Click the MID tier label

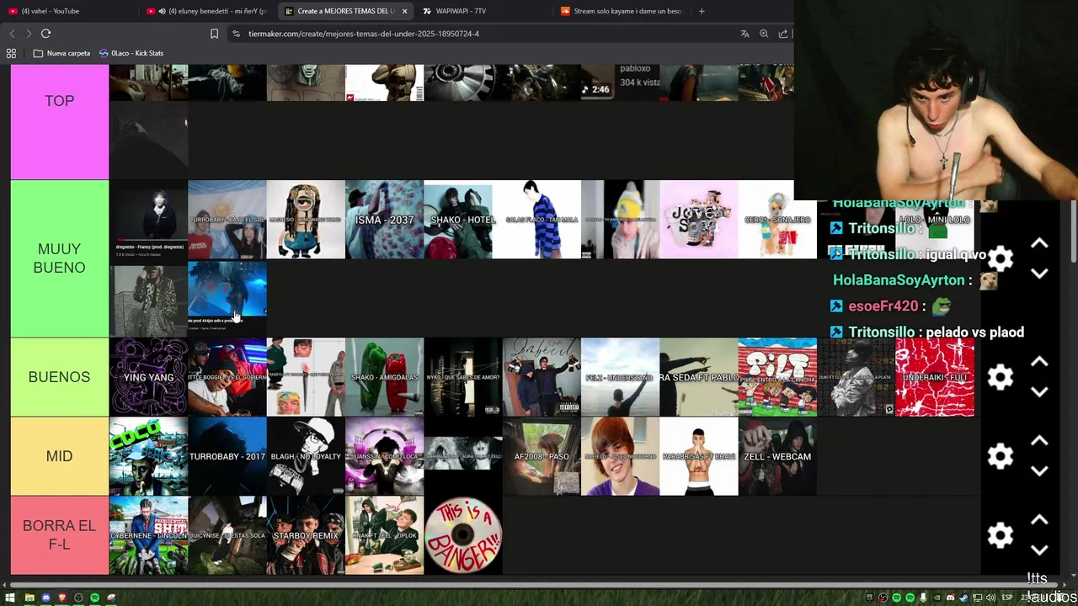pyautogui.click(x=59, y=456)
